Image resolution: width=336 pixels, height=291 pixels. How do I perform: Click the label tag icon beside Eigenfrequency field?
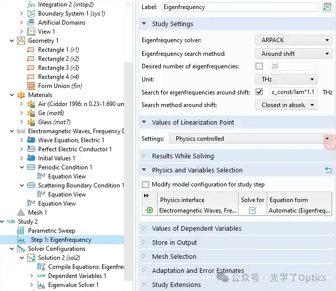pos(327,8)
